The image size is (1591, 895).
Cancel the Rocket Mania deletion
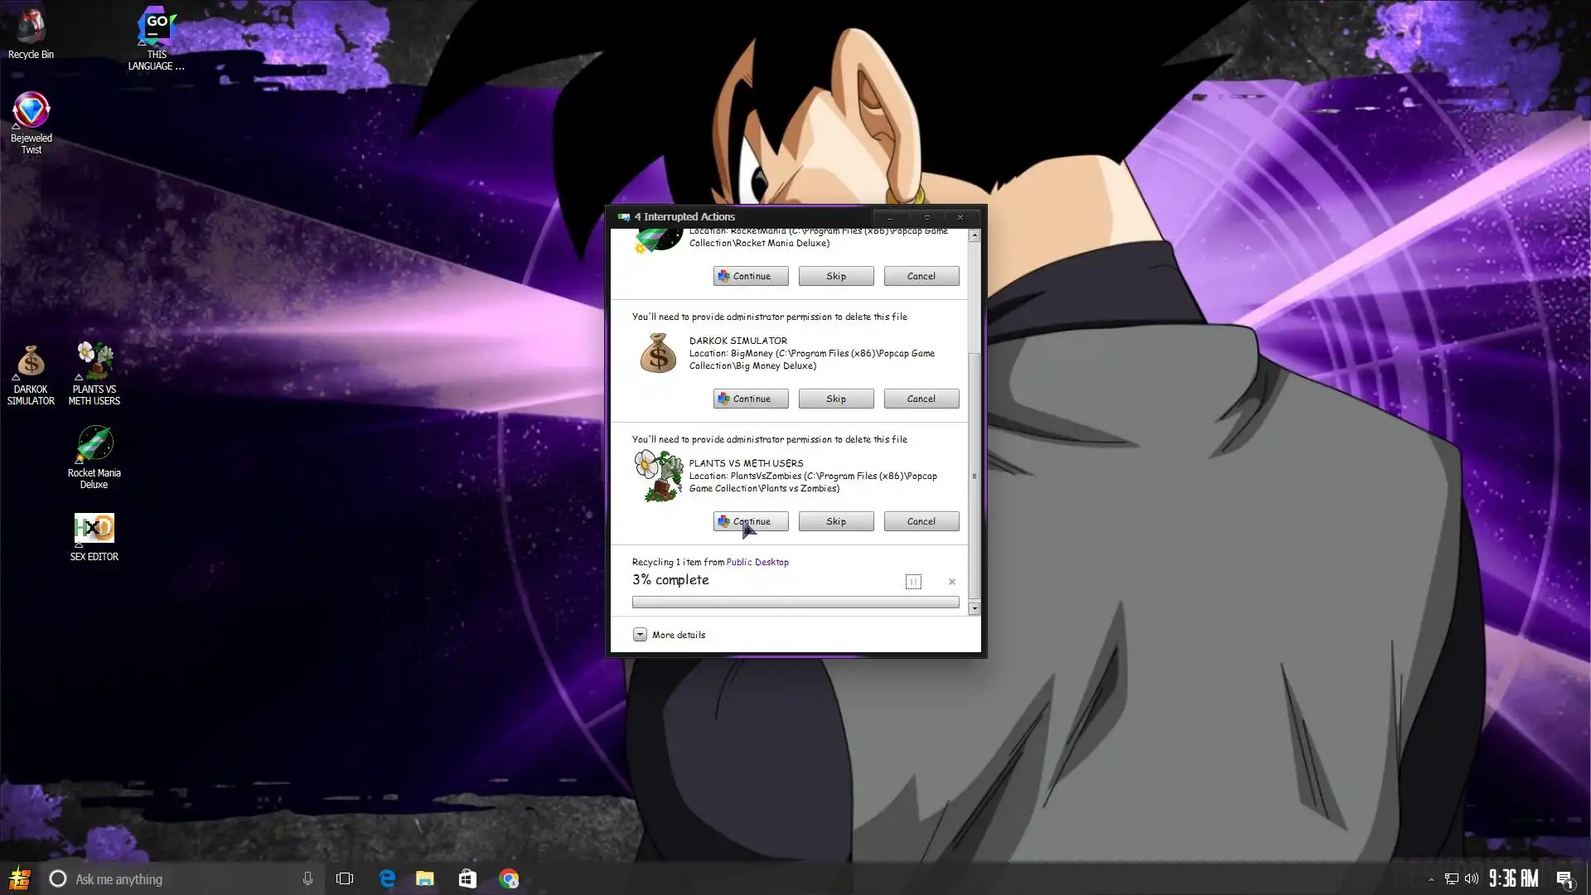(921, 276)
